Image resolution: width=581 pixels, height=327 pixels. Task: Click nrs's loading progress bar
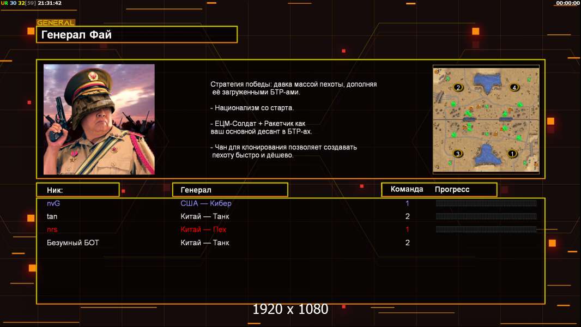click(x=486, y=229)
